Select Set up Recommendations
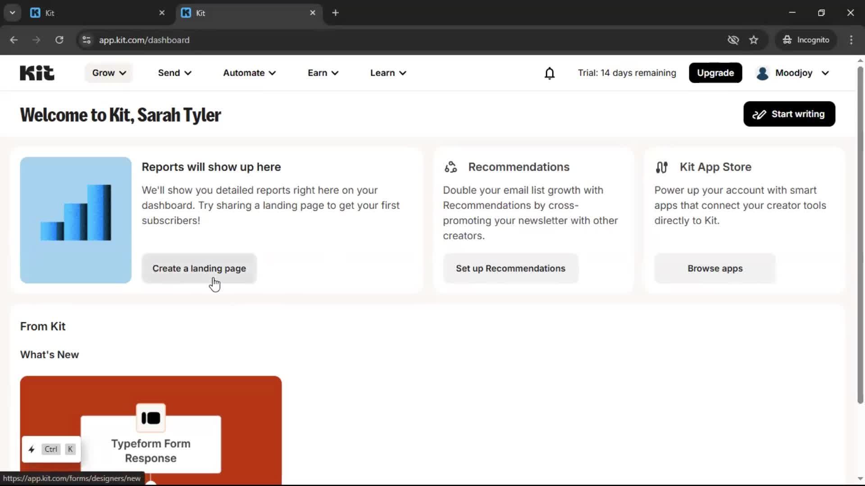 511,268
